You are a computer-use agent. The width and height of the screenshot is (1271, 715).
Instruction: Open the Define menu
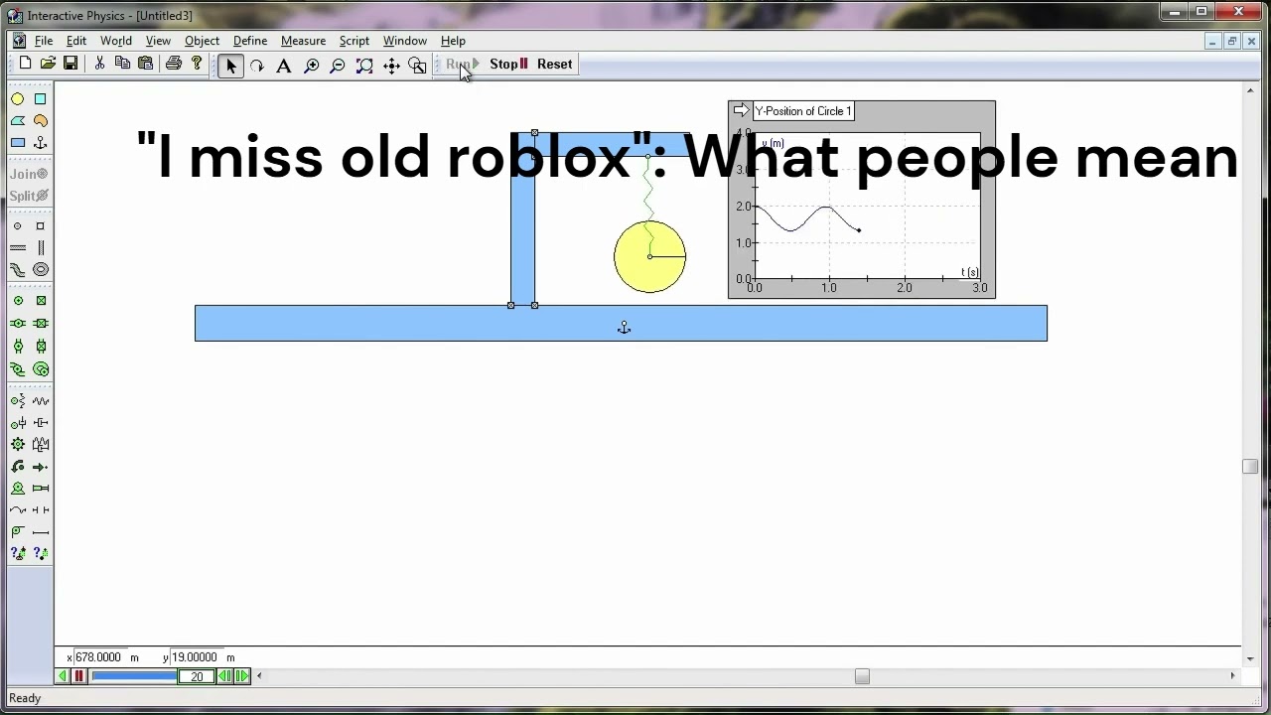pyautogui.click(x=250, y=41)
